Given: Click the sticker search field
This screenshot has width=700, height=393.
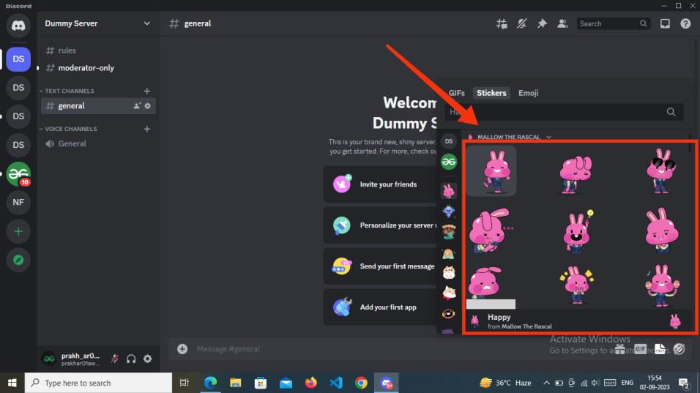Looking at the screenshot, I should click(563, 112).
